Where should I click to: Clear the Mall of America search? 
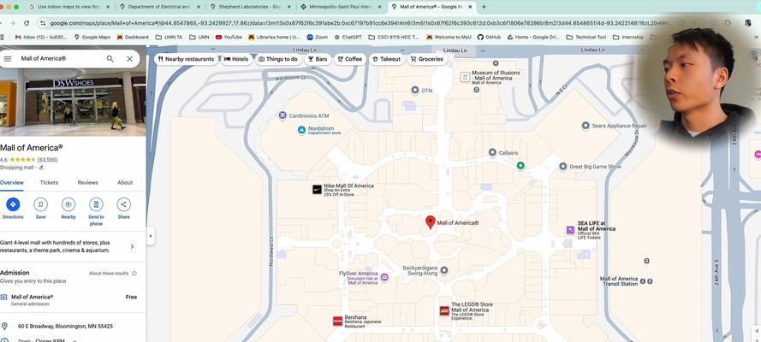click(x=129, y=59)
